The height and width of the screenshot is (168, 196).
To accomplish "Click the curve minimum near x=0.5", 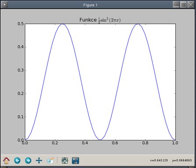I will click(x=100, y=139).
